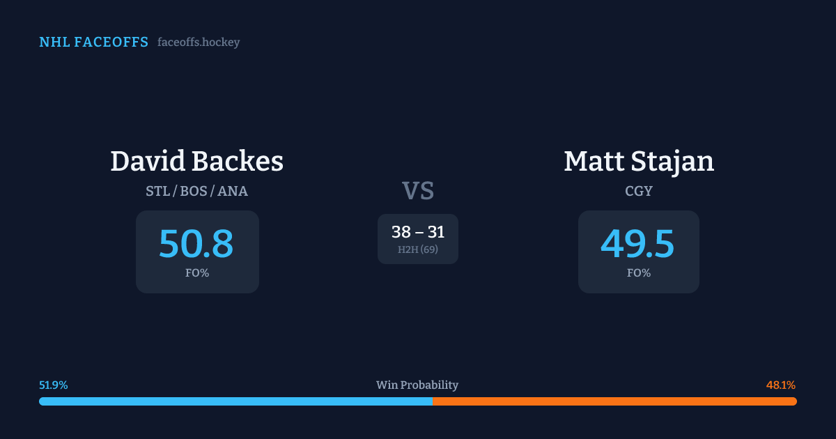Image resolution: width=836 pixels, height=439 pixels.
Task: Click the blue segment of probability bar
Action: 235,401
